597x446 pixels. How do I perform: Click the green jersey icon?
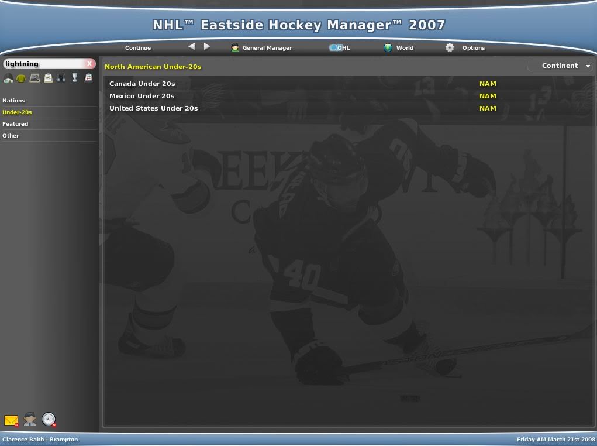(x=21, y=78)
